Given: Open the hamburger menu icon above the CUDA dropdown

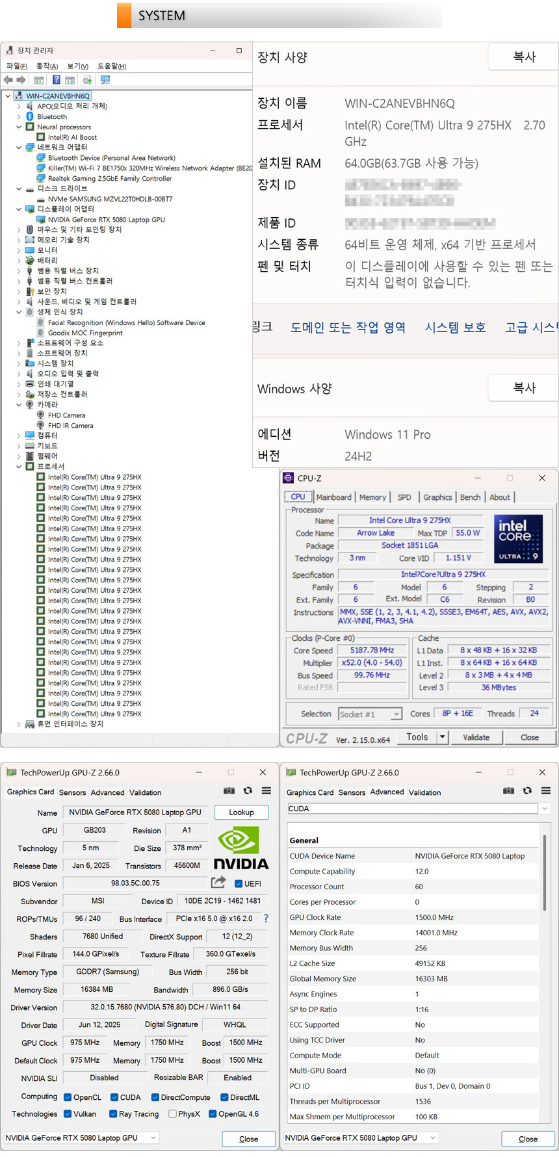Looking at the screenshot, I should 545,791.
